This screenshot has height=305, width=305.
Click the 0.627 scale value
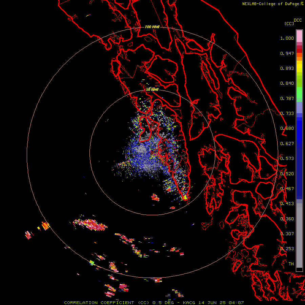coord(287,144)
